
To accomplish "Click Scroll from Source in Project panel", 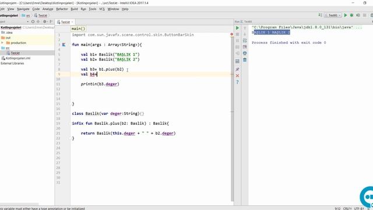I will click(33, 22).
